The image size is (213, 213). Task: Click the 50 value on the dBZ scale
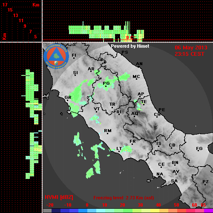176,205
